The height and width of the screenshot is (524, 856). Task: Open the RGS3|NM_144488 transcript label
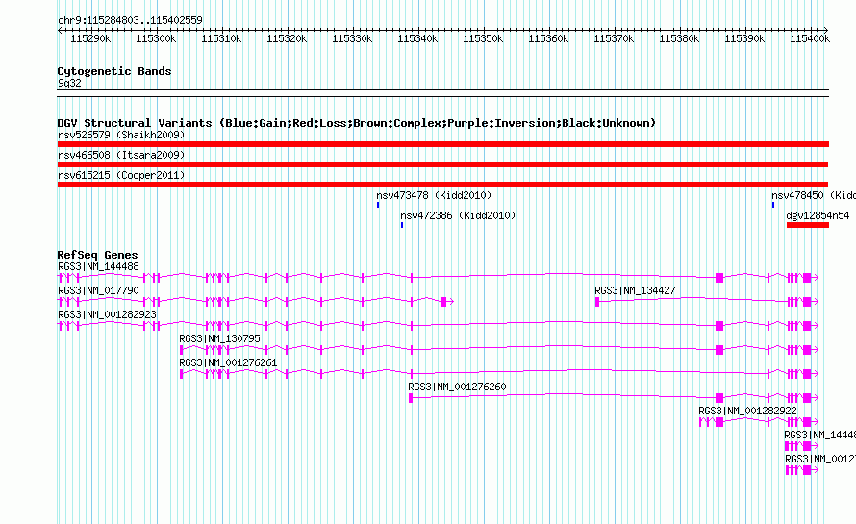click(x=98, y=267)
